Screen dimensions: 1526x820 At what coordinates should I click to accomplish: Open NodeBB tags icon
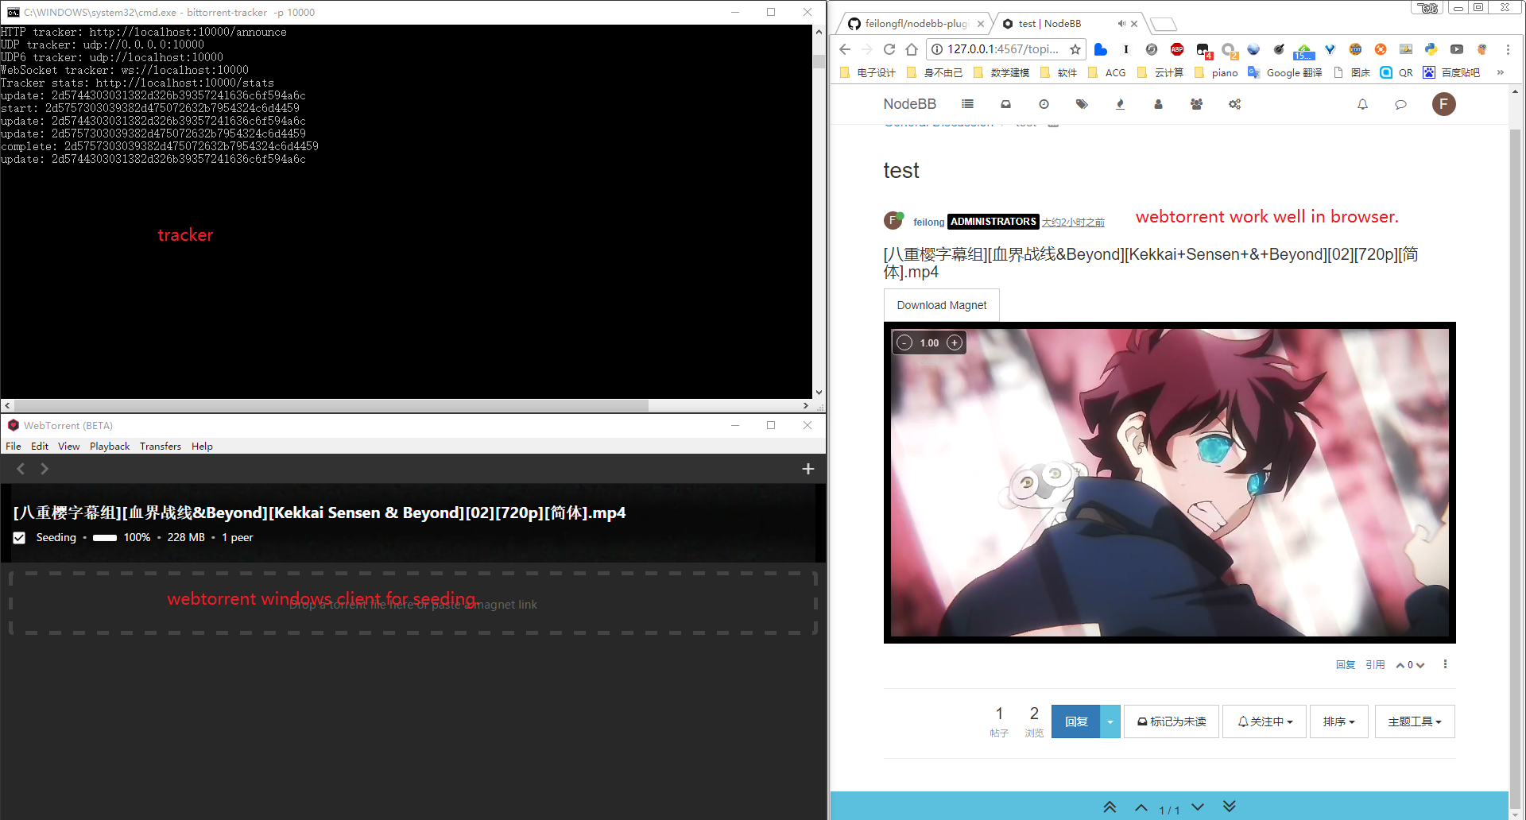click(1082, 104)
